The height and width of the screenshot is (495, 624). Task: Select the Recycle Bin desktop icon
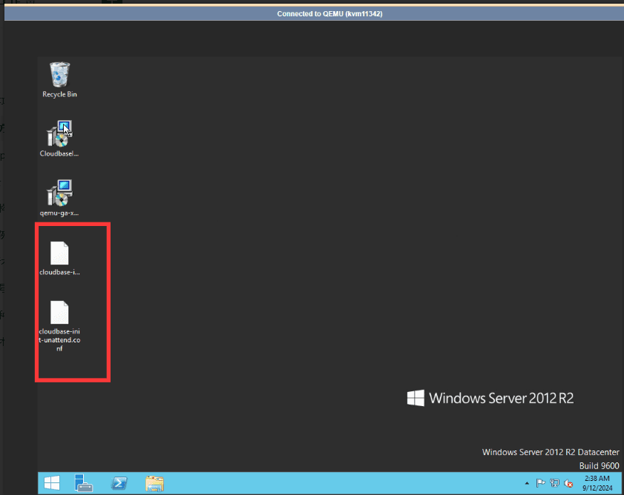[x=59, y=79]
